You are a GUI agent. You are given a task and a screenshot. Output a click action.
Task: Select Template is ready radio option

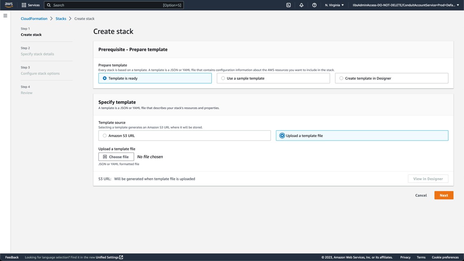click(x=155, y=78)
